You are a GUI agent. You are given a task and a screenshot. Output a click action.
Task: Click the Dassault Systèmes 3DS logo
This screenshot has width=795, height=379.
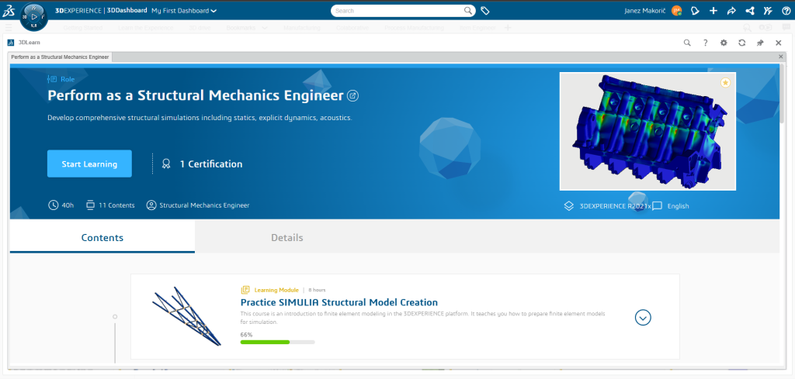pyautogui.click(x=9, y=10)
